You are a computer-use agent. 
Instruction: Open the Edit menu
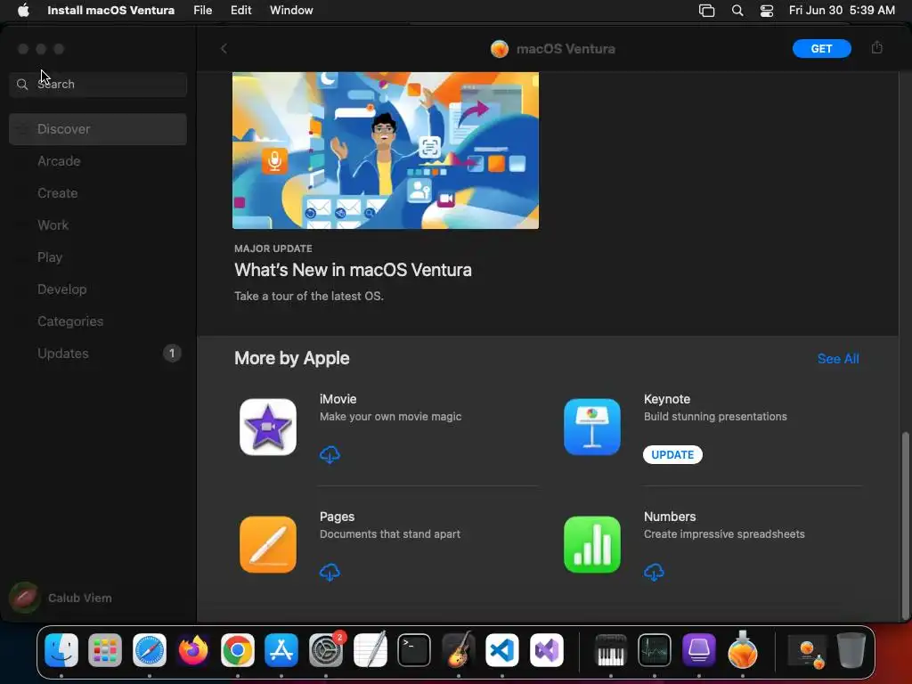tap(240, 10)
